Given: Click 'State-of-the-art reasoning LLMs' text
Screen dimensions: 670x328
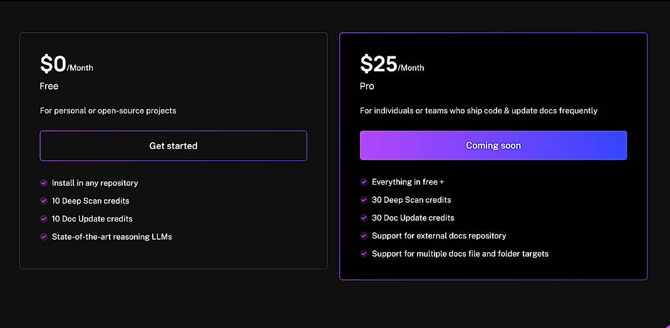Looking at the screenshot, I should (112, 237).
